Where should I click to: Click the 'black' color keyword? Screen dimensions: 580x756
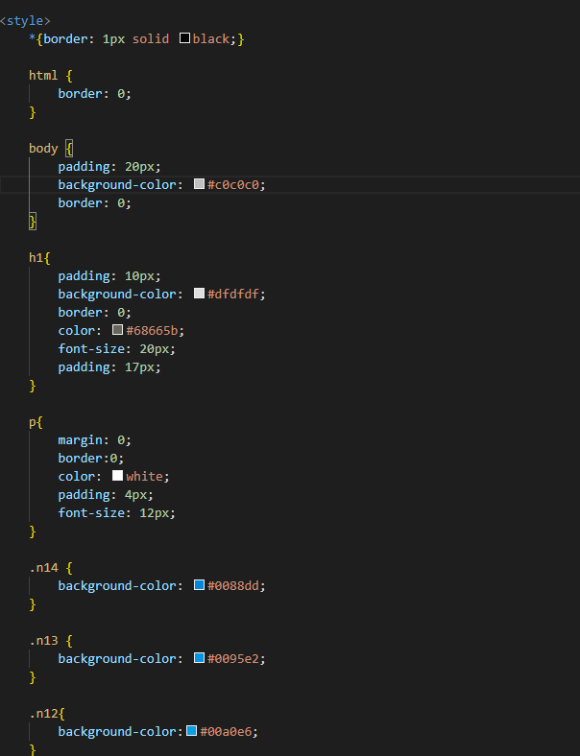[x=211, y=39]
